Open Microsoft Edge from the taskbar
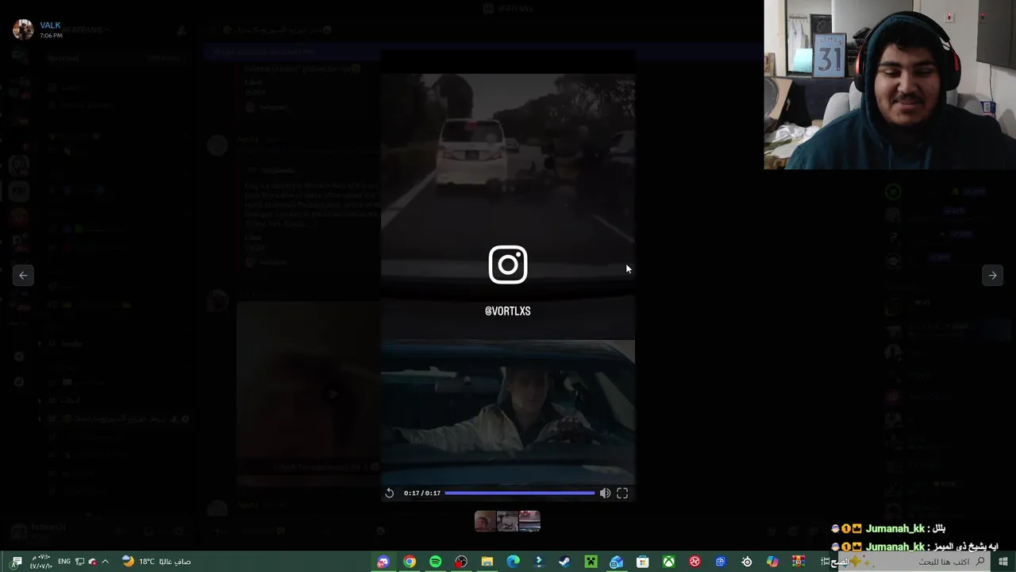The height and width of the screenshot is (572, 1016). coord(514,562)
